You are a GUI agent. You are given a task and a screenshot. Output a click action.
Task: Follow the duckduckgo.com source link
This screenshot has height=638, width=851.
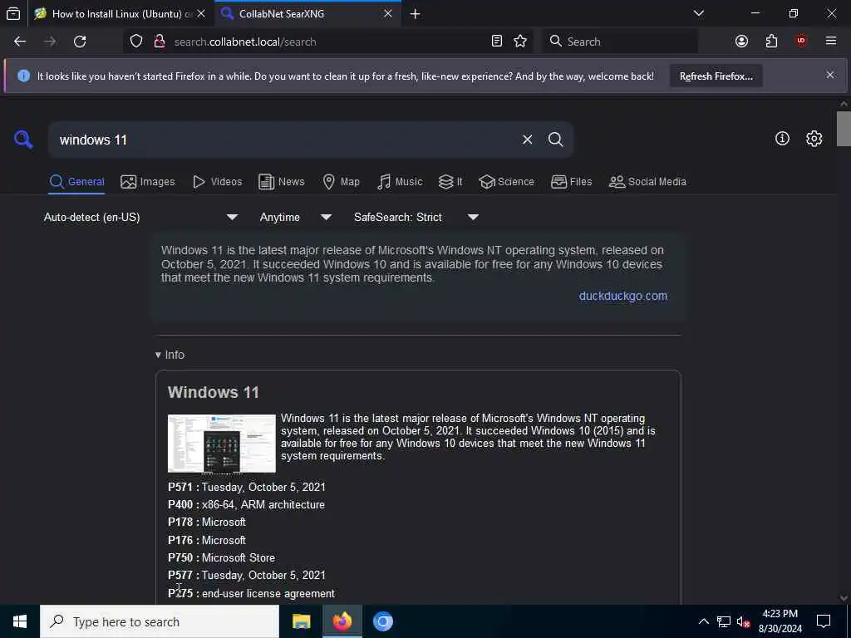(x=623, y=296)
